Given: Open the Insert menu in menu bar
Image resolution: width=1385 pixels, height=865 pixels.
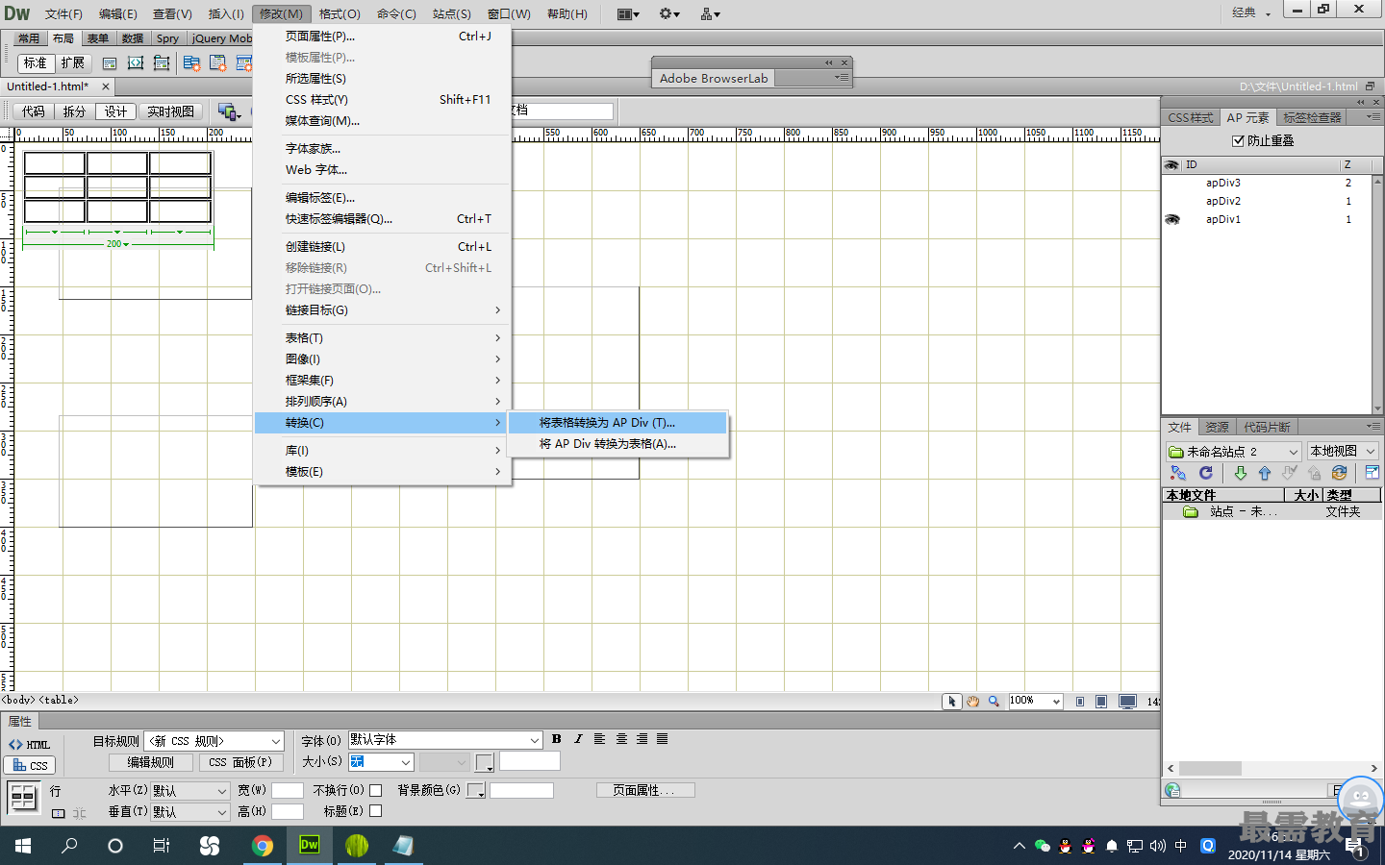Looking at the screenshot, I should point(226,13).
